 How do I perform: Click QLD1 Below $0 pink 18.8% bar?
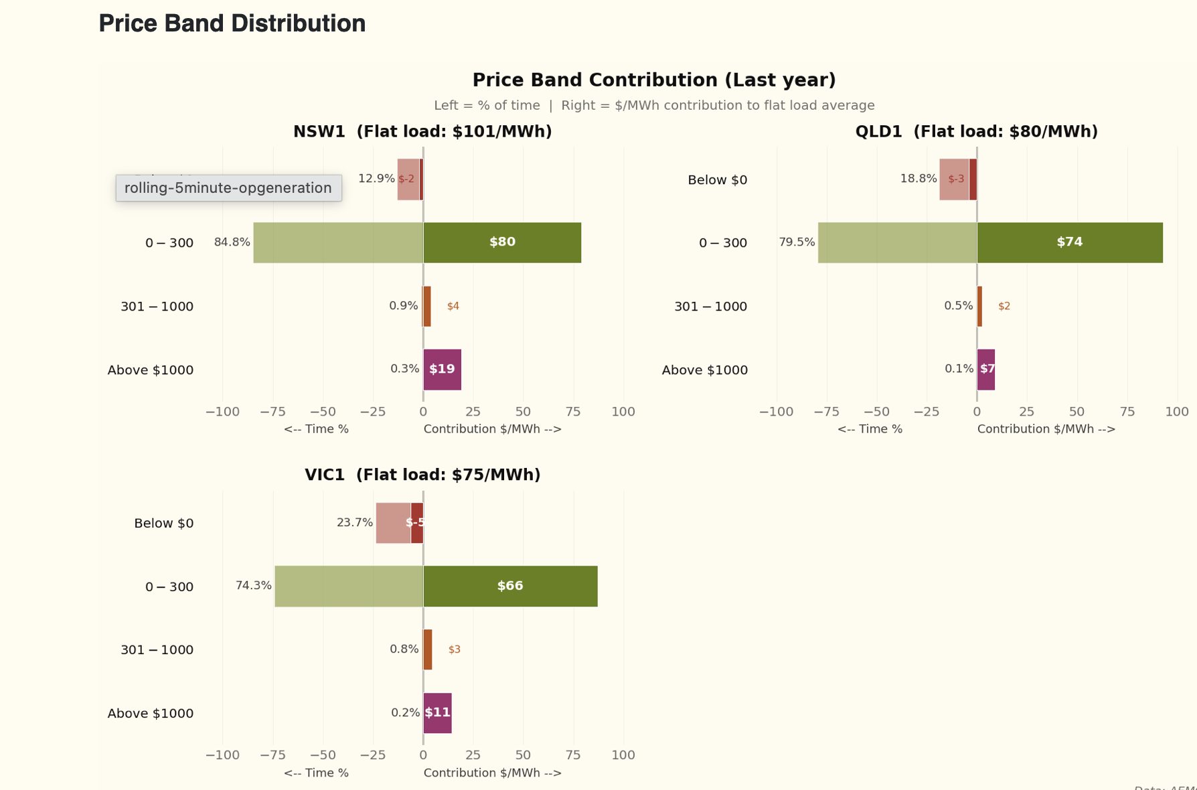click(x=953, y=179)
